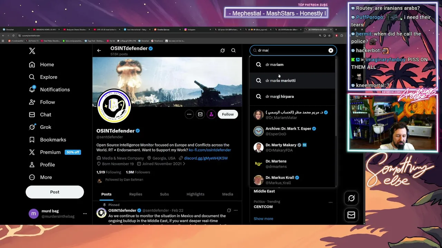Open the CENTCOM trend three-dots menu
This screenshot has height=248, width=442.
pos(330,202)
